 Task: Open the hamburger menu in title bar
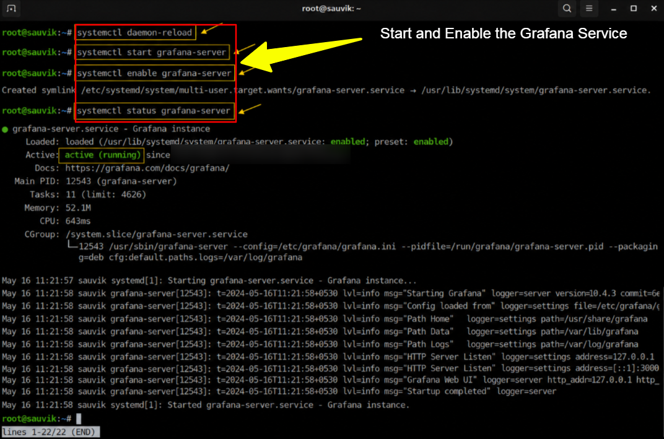(589, 9)
